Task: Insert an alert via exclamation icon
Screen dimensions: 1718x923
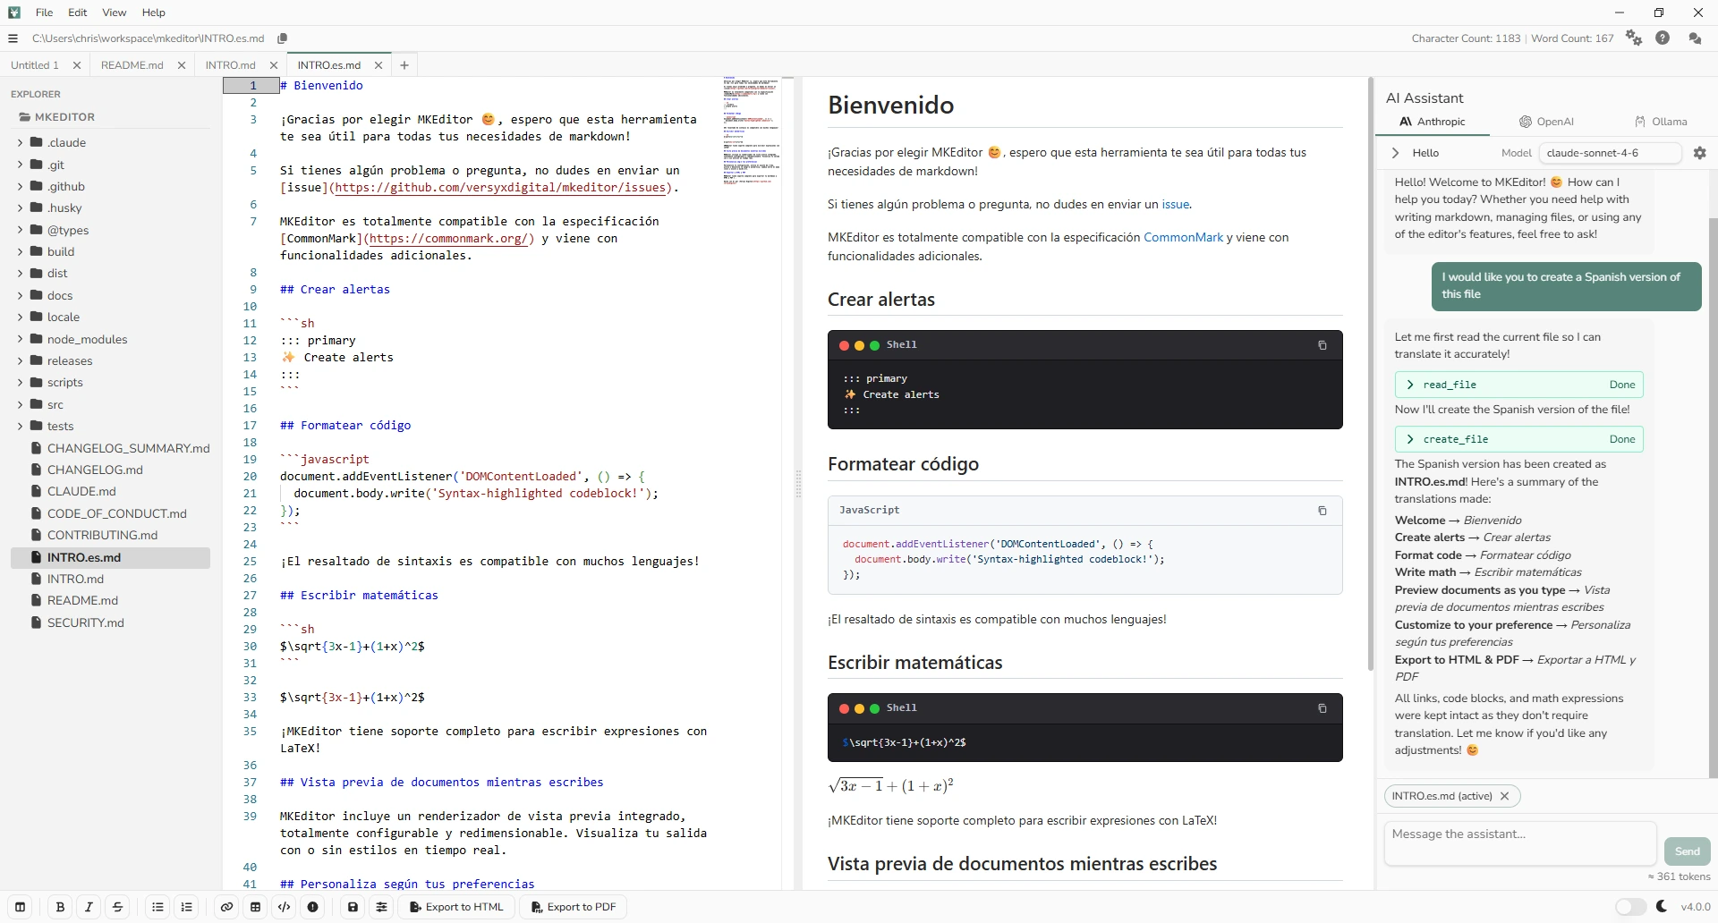Action: pos(312,907)
